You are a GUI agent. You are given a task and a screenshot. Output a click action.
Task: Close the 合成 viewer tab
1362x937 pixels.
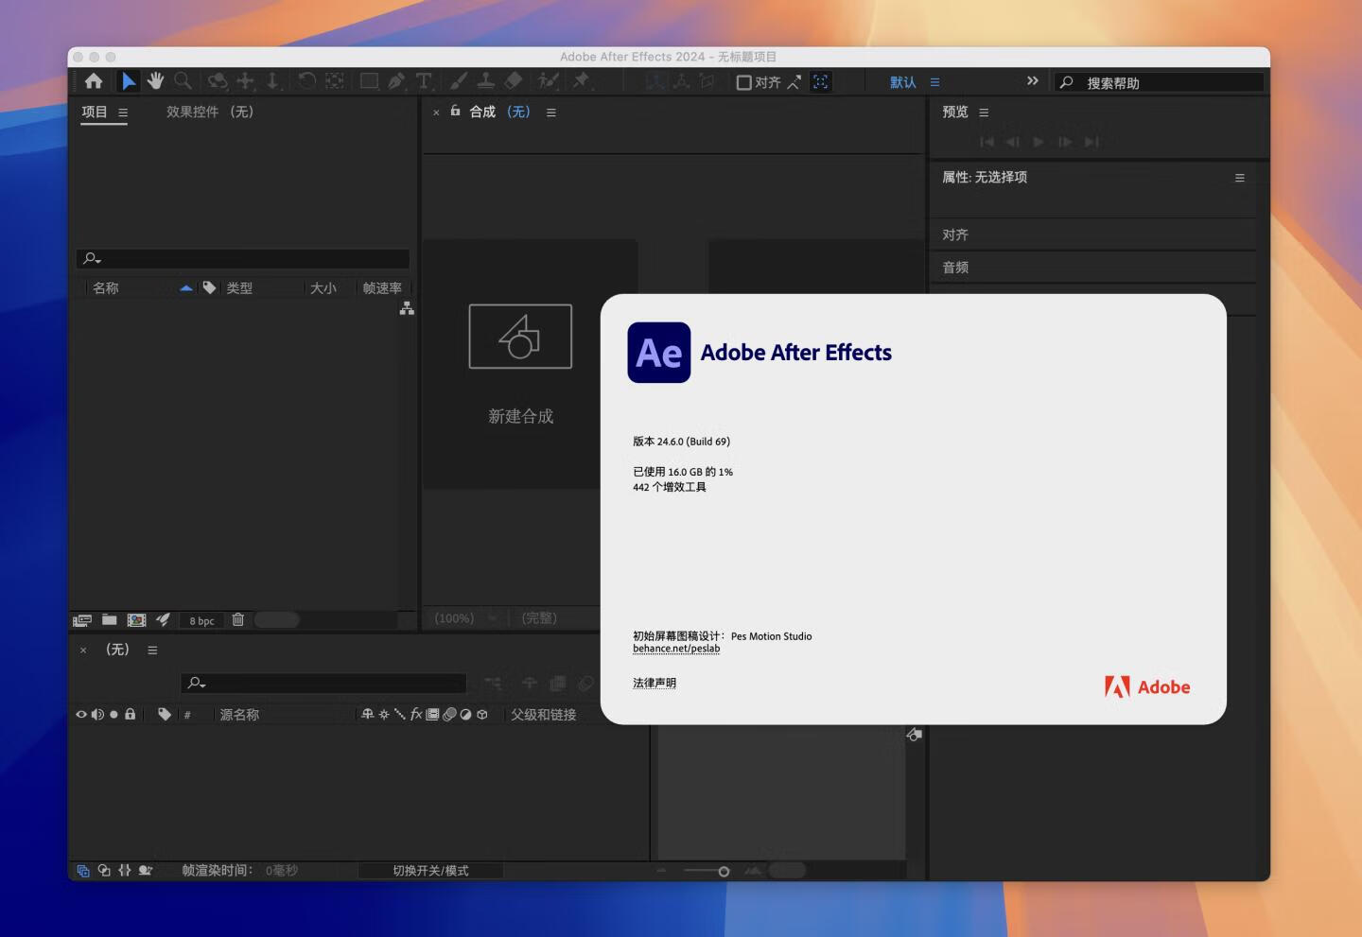(x=436, y=113)
